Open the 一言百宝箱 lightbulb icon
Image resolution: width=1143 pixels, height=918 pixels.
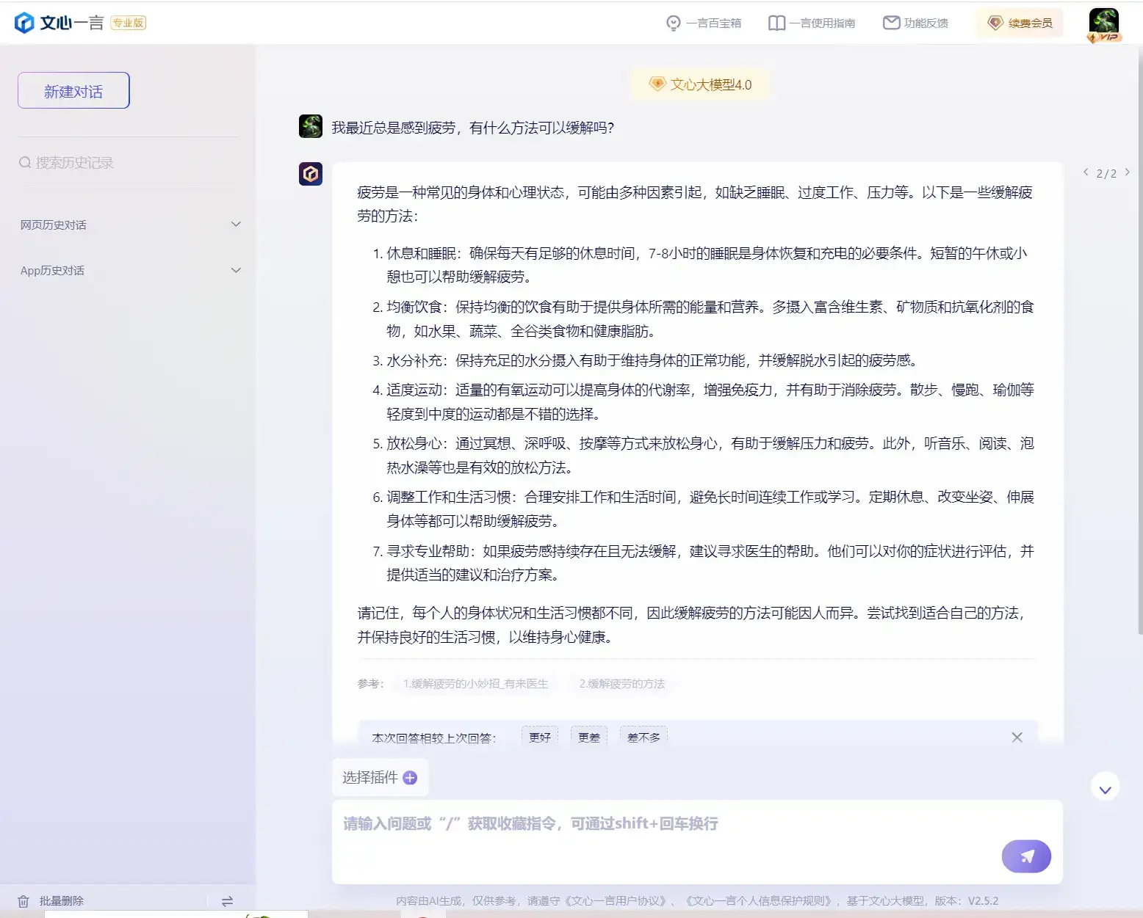673,22
